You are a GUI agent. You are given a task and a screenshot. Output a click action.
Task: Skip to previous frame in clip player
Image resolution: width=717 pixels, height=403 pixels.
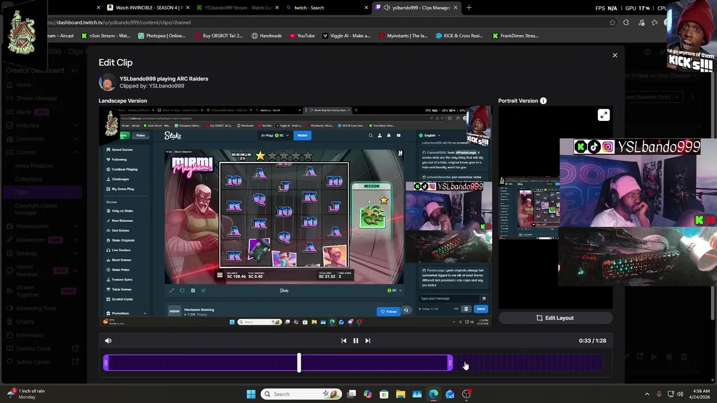click(x=344, y=340)
